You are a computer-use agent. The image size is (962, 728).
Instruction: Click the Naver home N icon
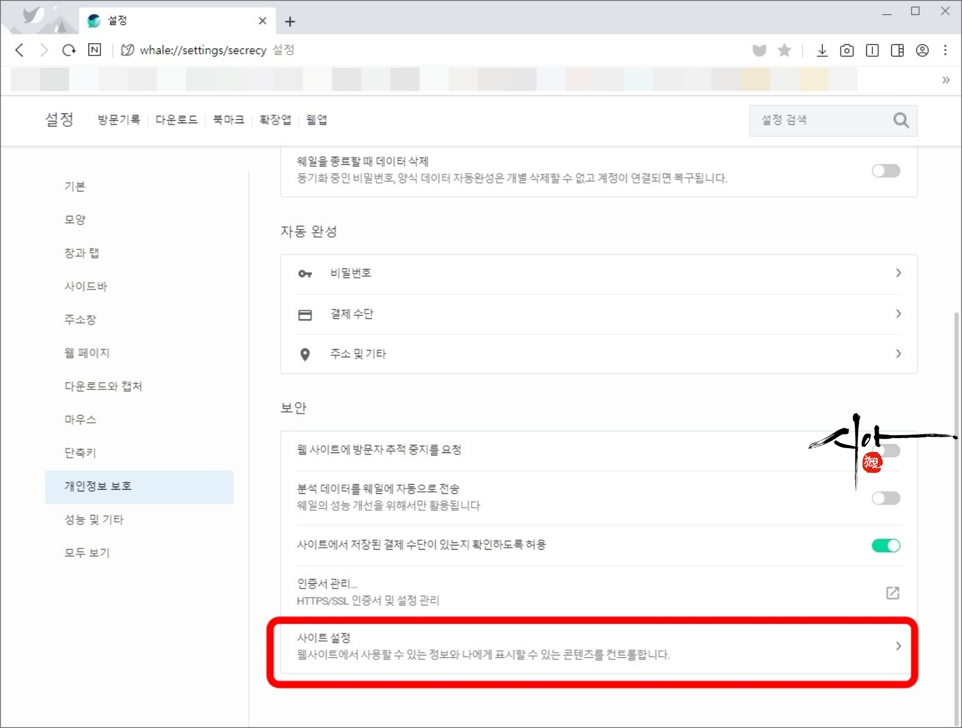click(x=95, y=50)
